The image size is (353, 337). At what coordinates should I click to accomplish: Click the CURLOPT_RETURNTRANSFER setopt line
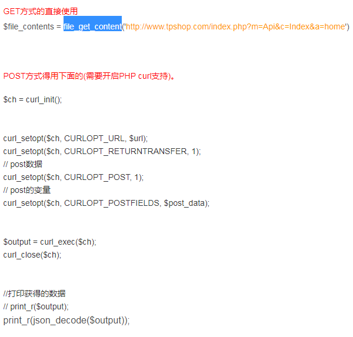click(102, 151)
